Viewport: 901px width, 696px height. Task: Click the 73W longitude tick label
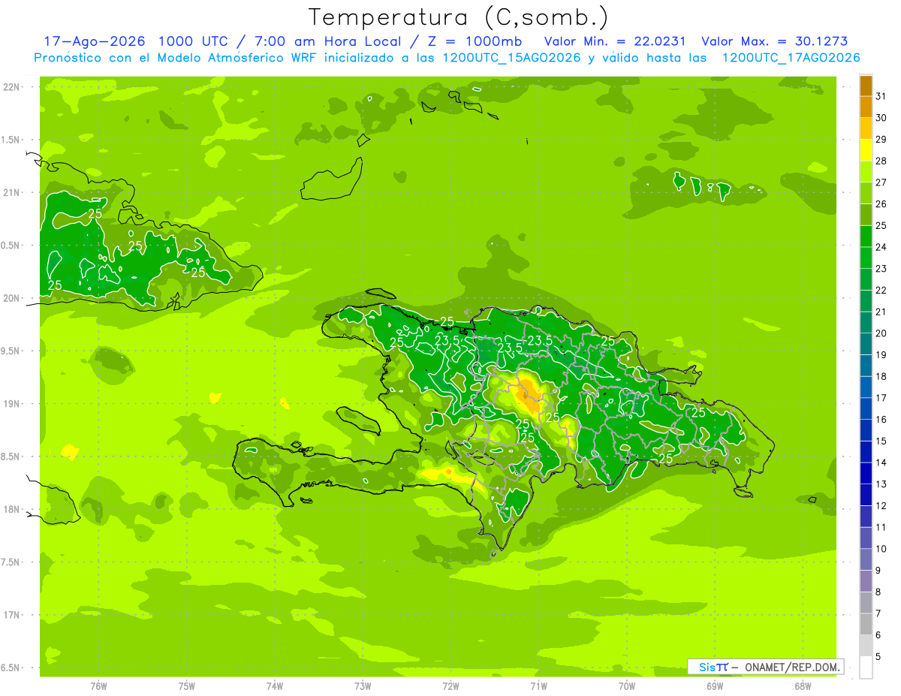[x=363, y=686]
